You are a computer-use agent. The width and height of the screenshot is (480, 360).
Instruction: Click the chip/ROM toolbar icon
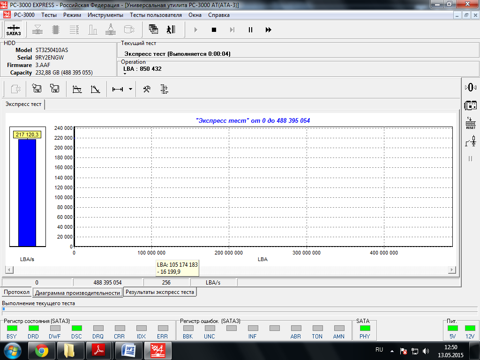[56, 30]
